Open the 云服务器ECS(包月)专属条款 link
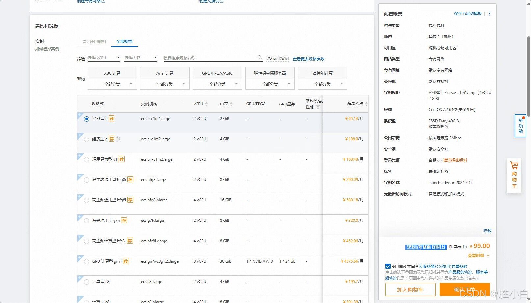 443,267
